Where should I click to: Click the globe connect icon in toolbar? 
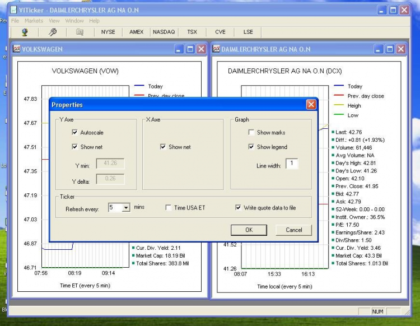(x=25, y=32)
